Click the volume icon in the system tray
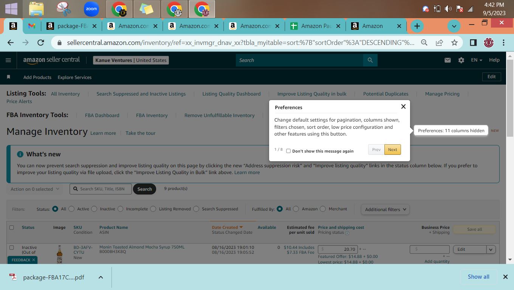This screenshot has height=290, width=514. pyautogui.click(x=448, y=9)
